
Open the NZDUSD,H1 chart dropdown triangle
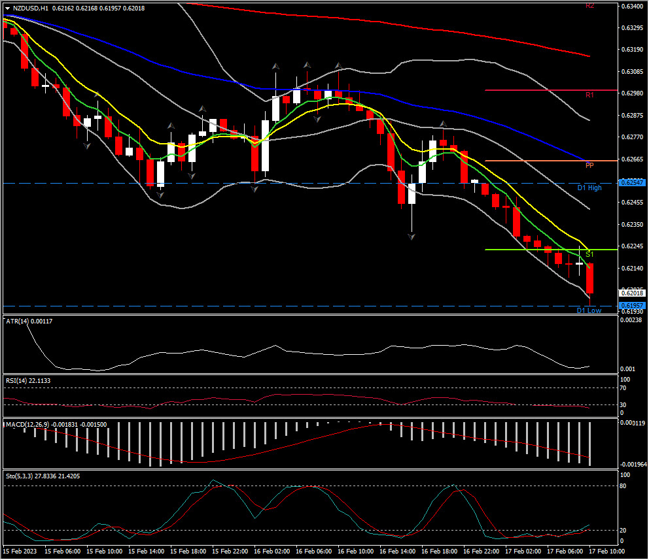7,8
